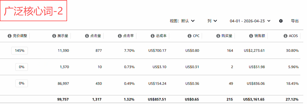Screen dimensions: 307x104
Task: Select CPC value US$0.80
Action: (x=192, y=50)
